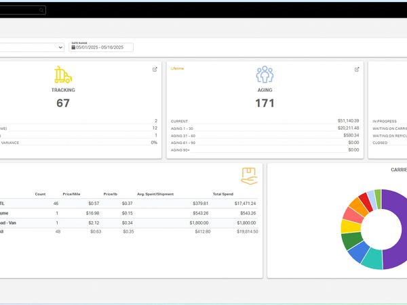Click the In Progress status row
The width and height of the screenshot is (407, 305).
coord(387,121)
